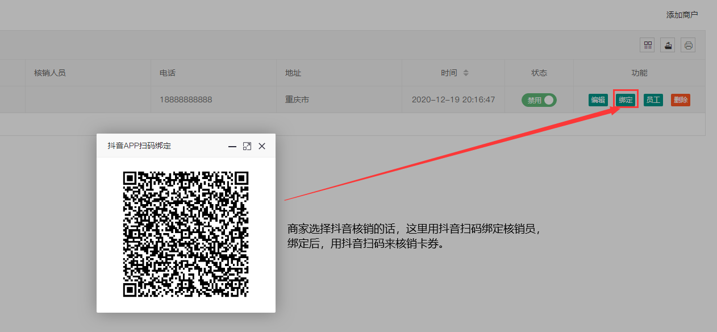Screen dimensions: 717x332
Task: Click the 核销人员 column header
Action: (88, 73)
